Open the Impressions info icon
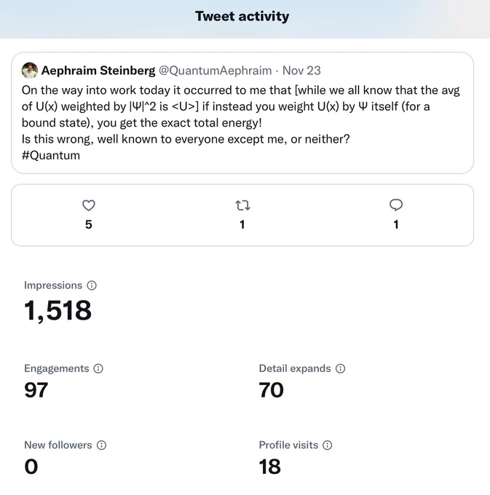490x495 pixels. click(x=92, y=285)
